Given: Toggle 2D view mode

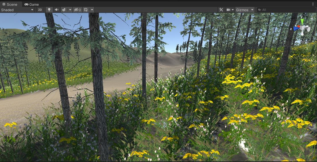Looking at the screenshot, I should pos(40,10).
